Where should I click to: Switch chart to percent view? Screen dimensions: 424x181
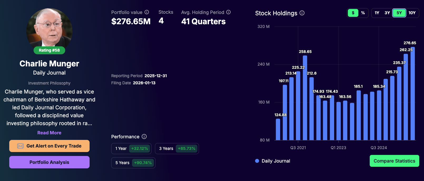[x=363, y=13]
